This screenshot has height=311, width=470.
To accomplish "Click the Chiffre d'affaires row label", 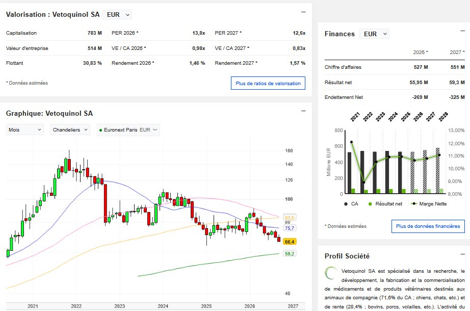I will (x=343, y=67).
